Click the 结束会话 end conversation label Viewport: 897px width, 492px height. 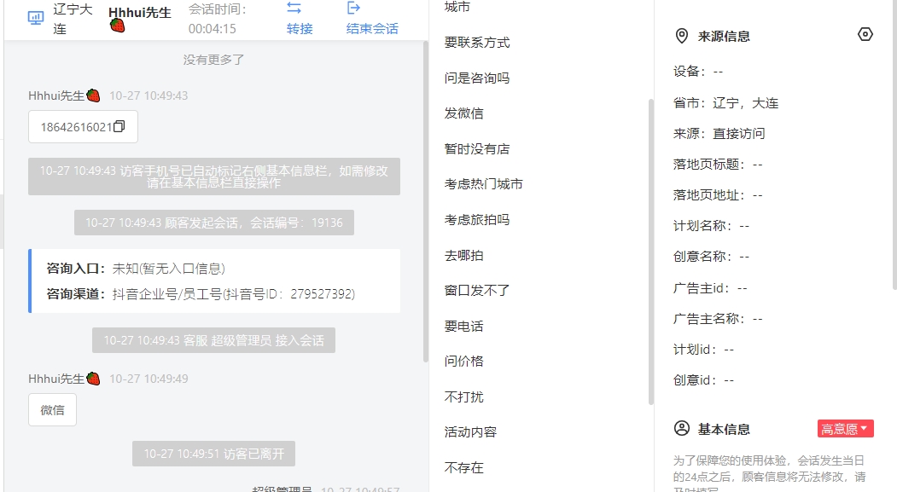coord(372,29)
